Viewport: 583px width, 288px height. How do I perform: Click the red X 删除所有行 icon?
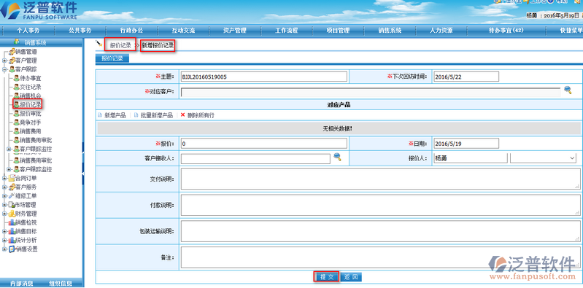[182, 115]
